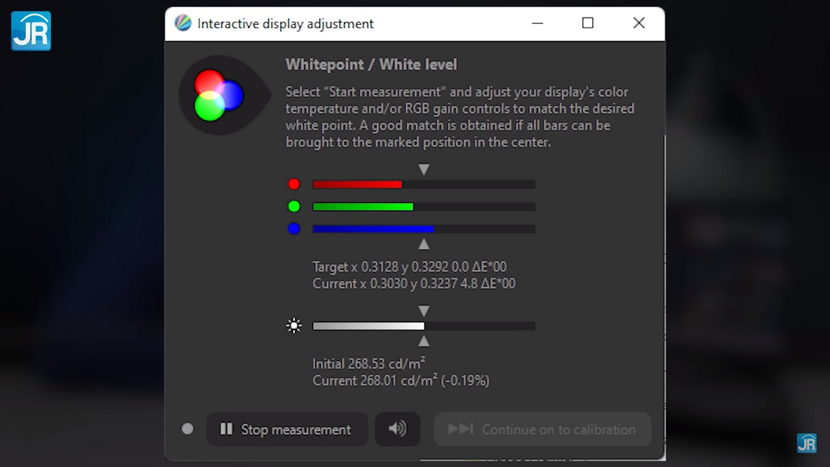Click the sun brightness icon

click(294, 326)
